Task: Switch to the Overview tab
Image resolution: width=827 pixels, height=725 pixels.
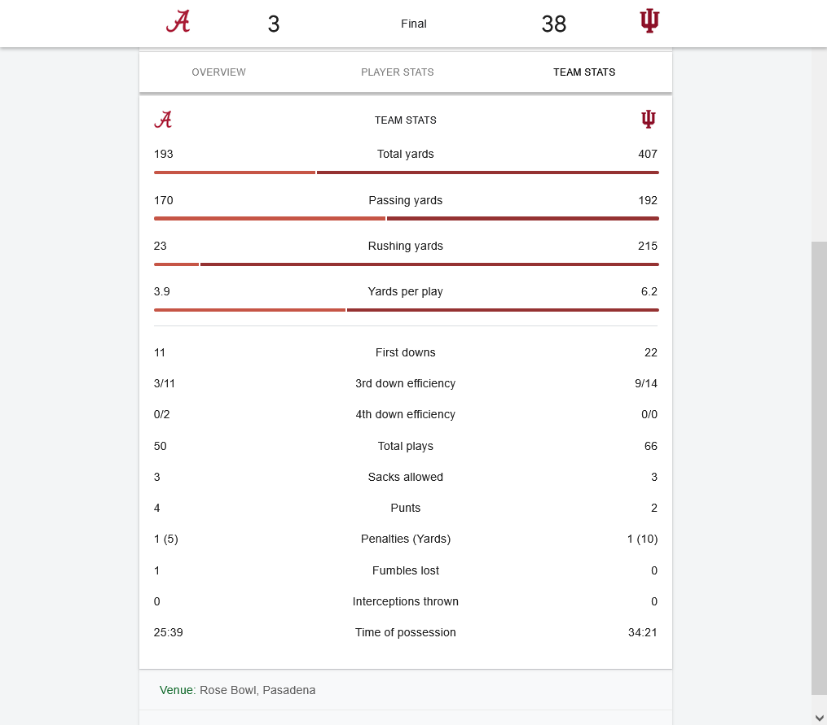Action: (218, 72)
